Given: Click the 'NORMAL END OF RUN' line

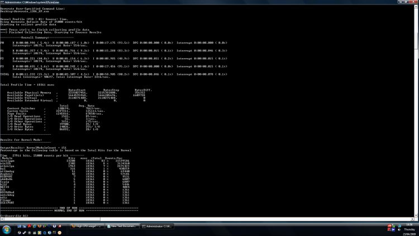Looking at the screenshot, I should [x=69, y=211].
